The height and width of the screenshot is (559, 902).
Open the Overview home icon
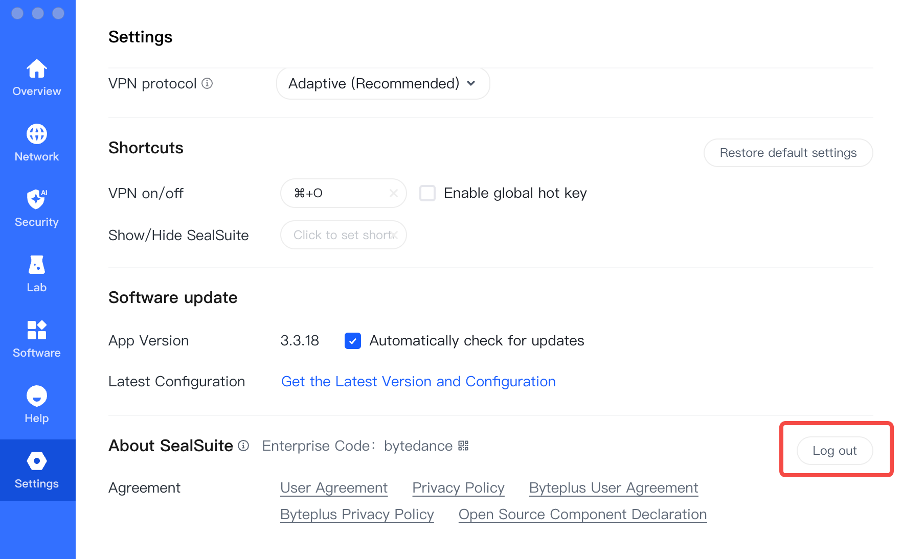(x=37, y=69)
